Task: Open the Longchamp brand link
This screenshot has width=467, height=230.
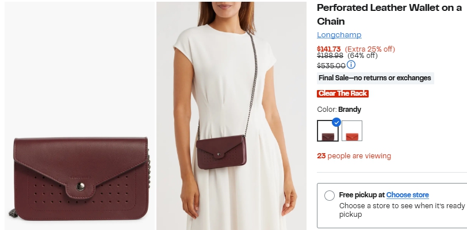Action: (x=339, y=35)
